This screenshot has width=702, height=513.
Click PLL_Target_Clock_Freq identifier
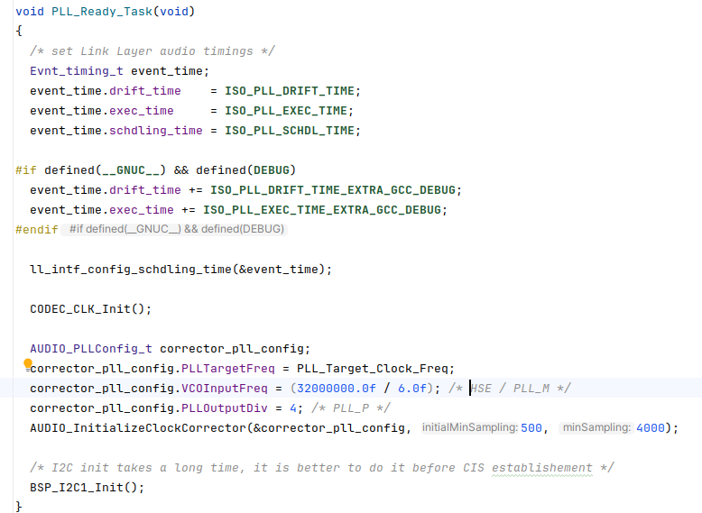[x=372, y=368]
